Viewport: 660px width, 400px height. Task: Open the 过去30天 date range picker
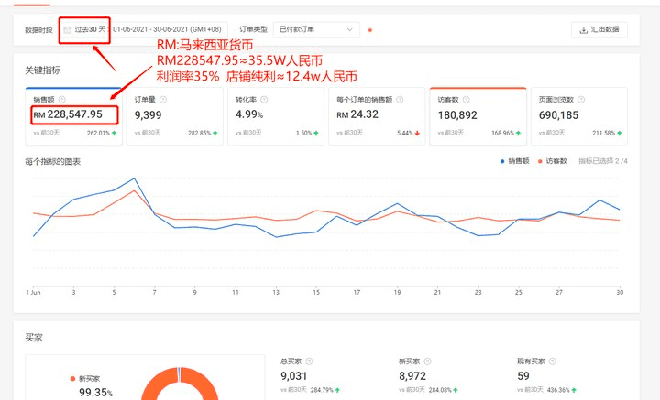click(85, 29)
